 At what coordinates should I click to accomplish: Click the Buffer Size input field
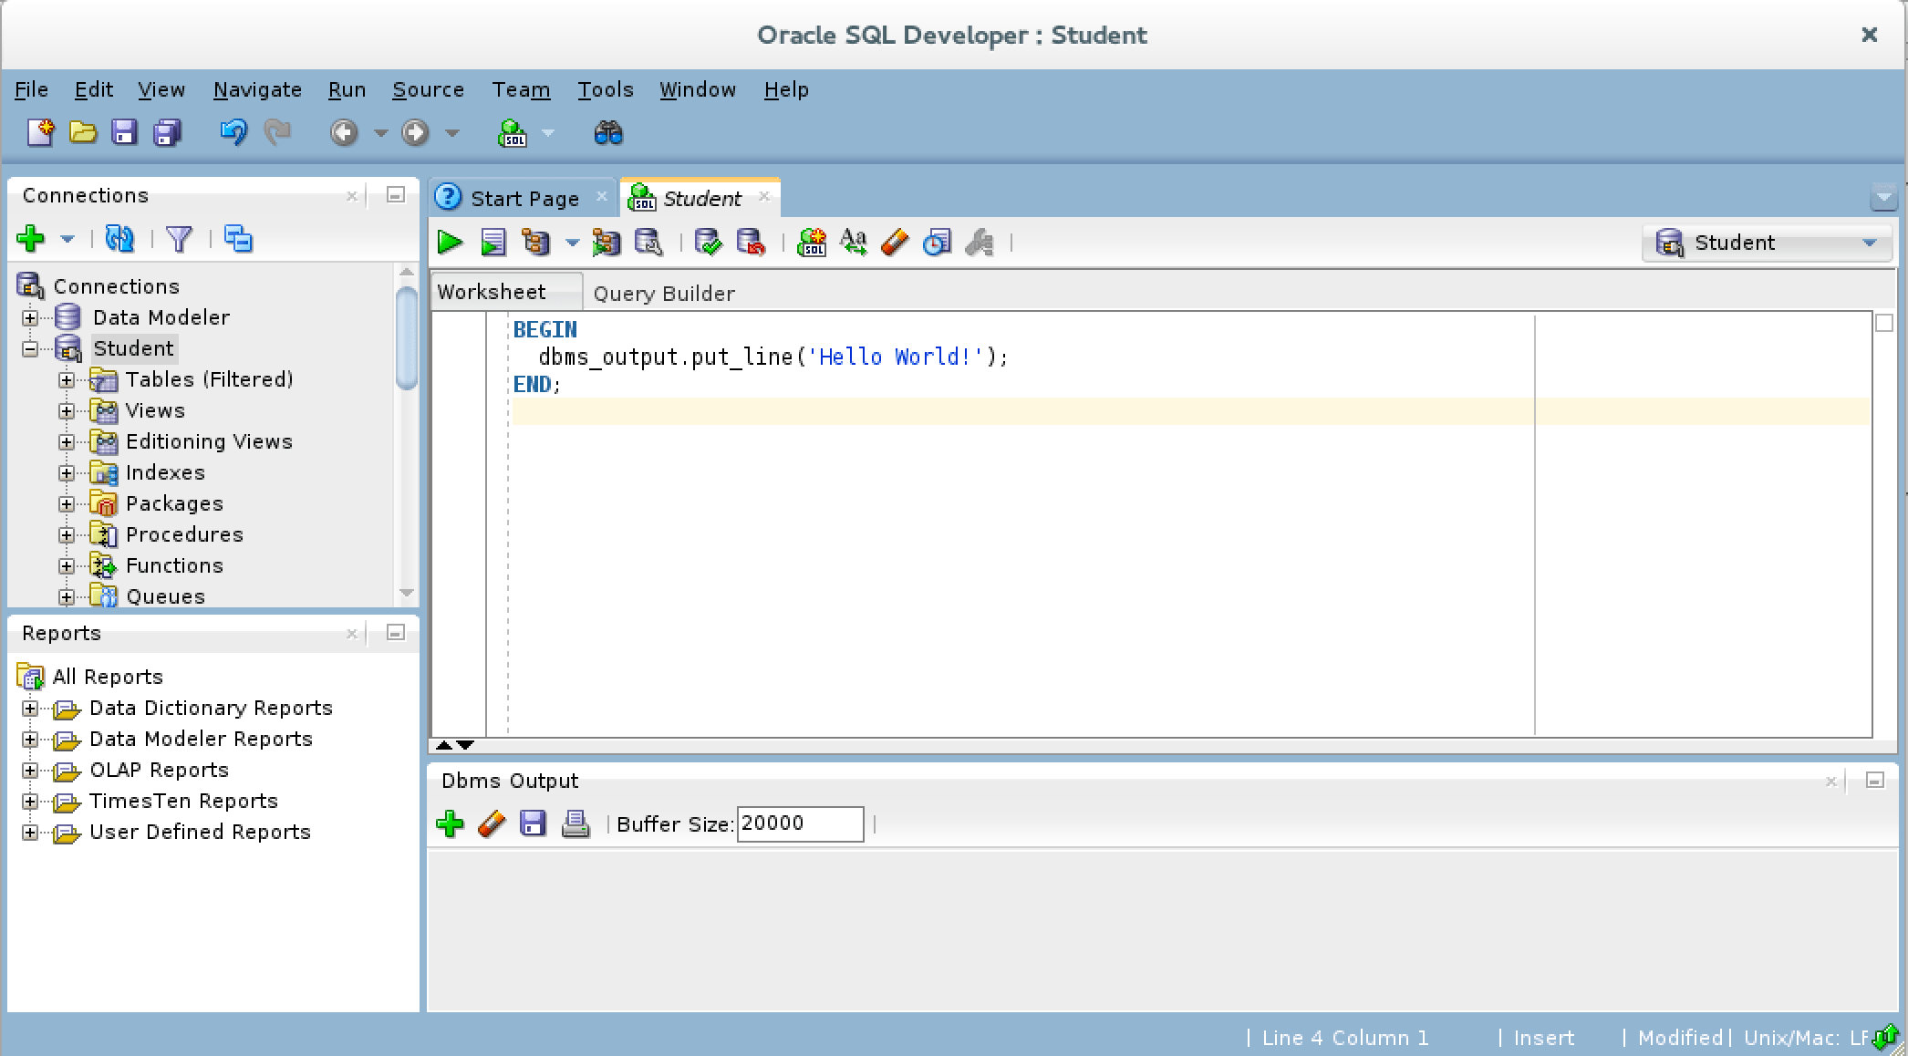[799, 824]
